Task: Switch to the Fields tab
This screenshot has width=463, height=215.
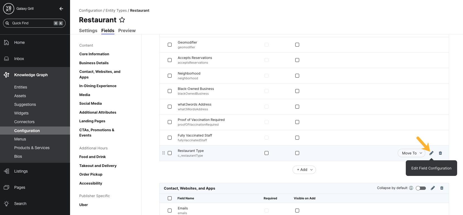Action: (108, 30)
